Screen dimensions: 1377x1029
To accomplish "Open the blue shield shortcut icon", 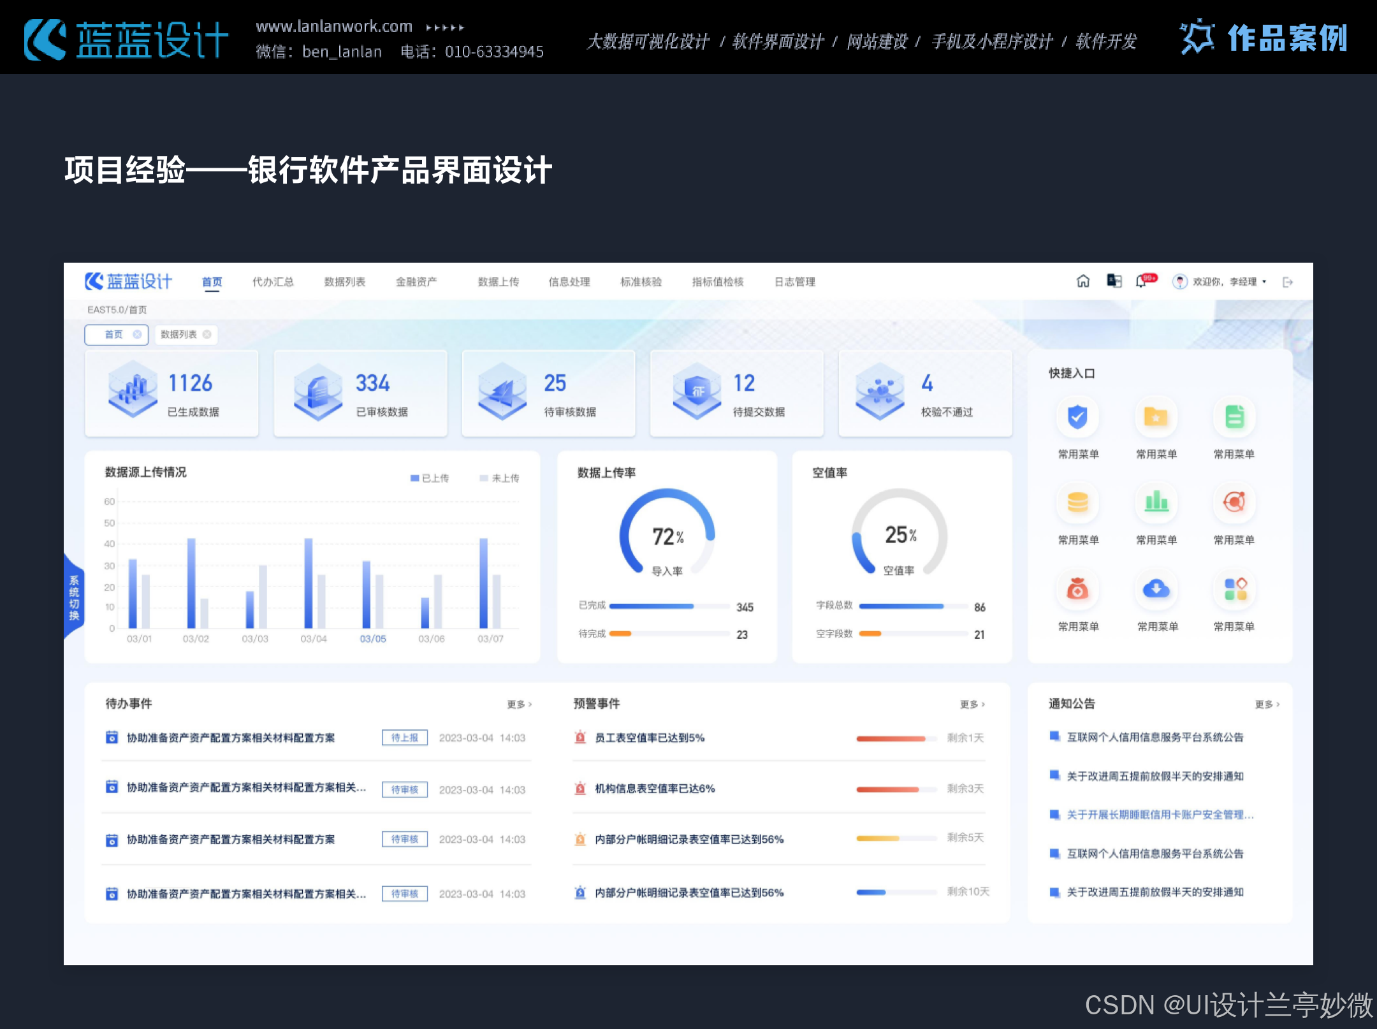I will click(x=1077, y=418).
